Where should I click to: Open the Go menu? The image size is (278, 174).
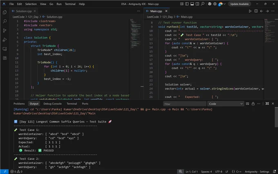point(51,4)
